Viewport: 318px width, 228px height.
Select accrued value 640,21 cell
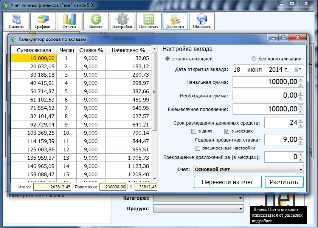click(x=129, y=125)
